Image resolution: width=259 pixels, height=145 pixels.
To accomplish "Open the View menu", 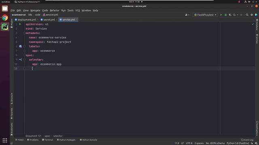I will point(26,10).
